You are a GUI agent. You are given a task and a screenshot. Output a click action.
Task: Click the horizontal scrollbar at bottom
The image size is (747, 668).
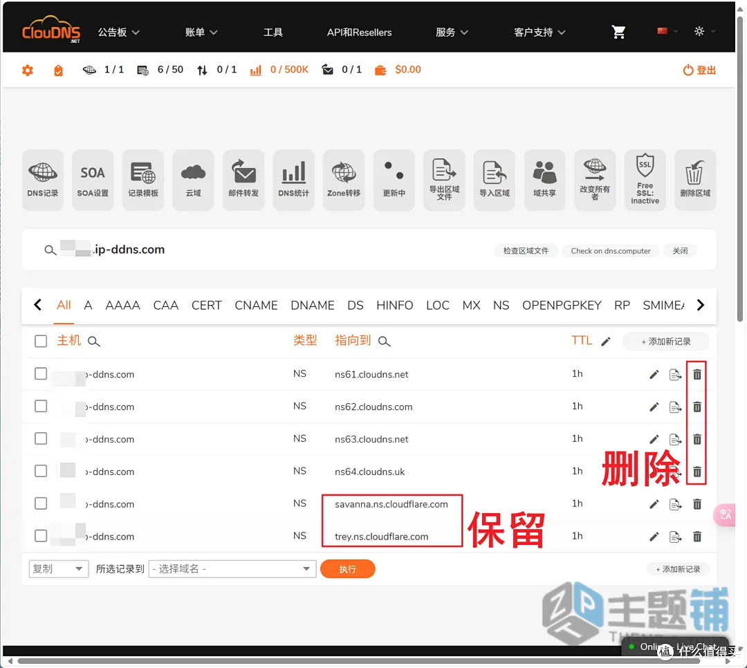click(359, 661)
